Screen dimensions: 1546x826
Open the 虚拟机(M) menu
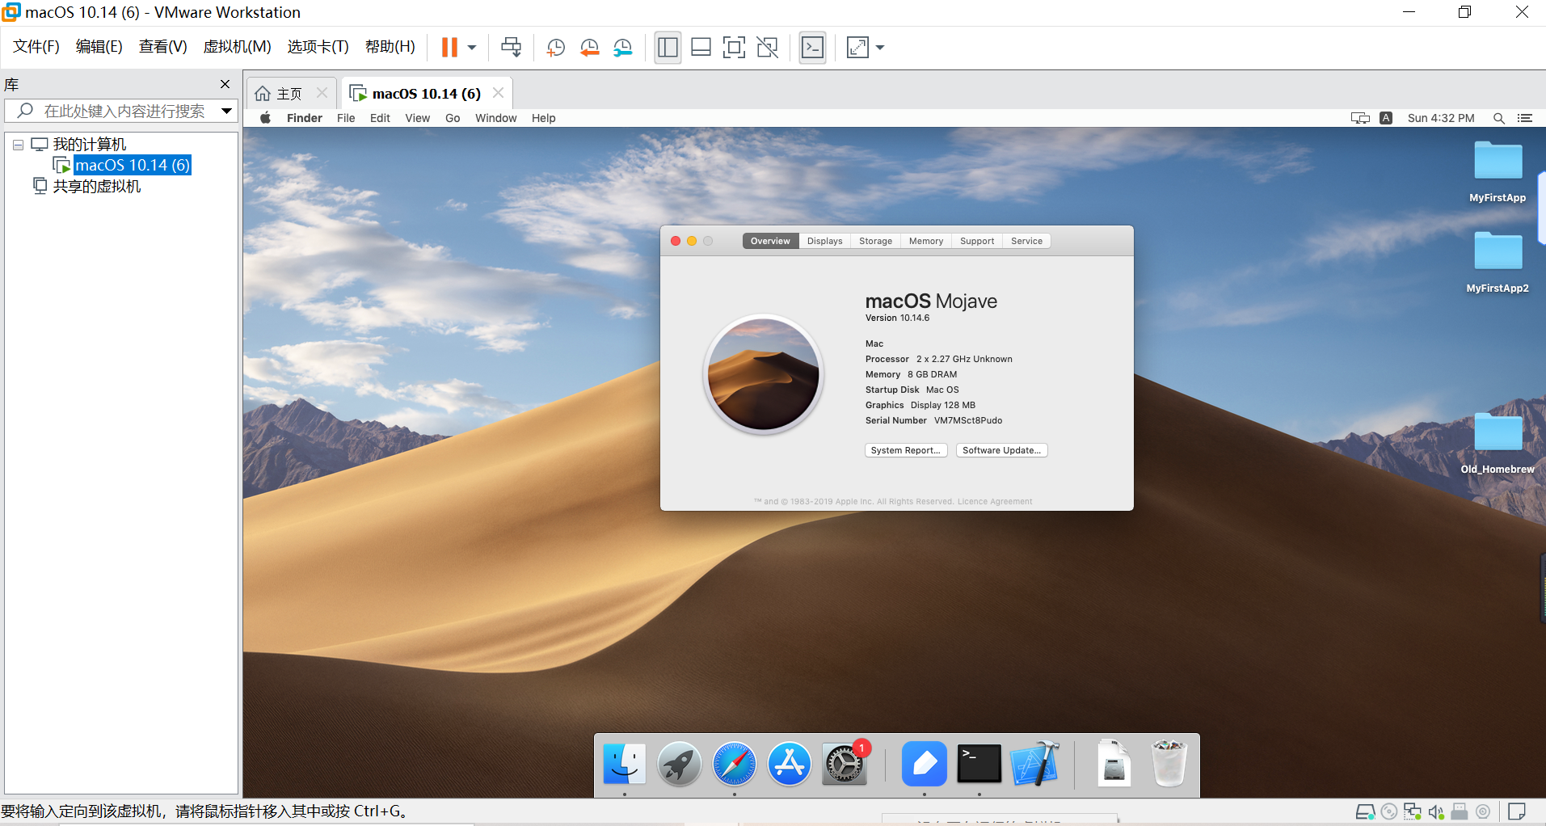click(237, 47)
